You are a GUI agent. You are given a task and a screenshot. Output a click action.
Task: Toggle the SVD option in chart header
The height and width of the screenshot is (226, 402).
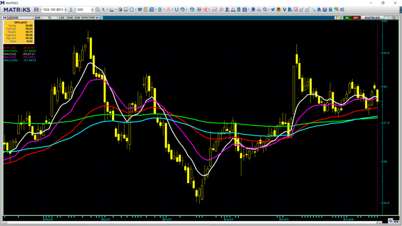coord(77,18)
